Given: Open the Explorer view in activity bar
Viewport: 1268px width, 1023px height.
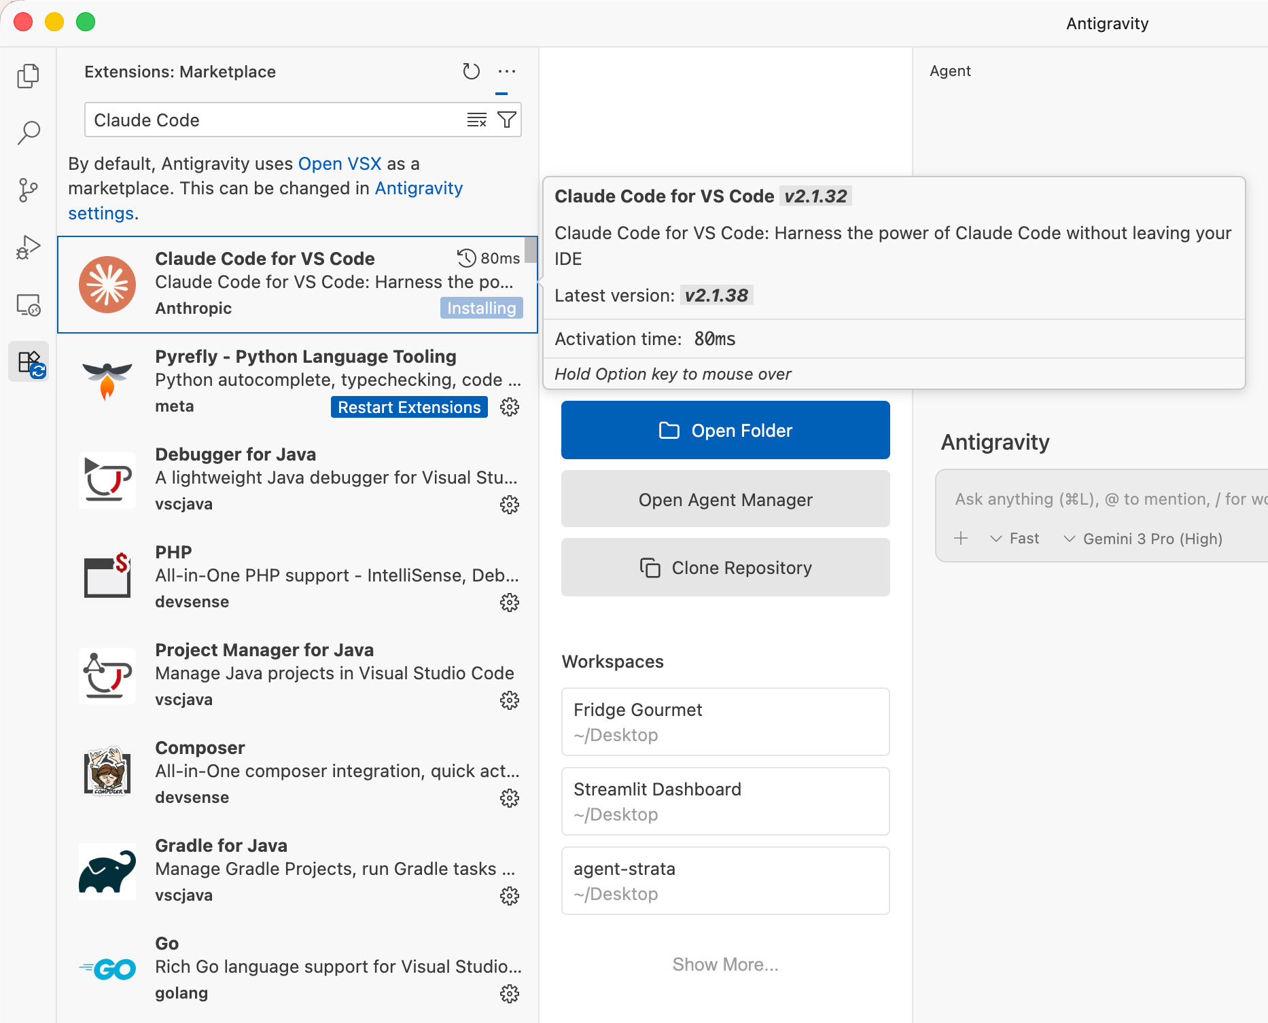Looking at the screenshot, I should [x=28, y=75].
